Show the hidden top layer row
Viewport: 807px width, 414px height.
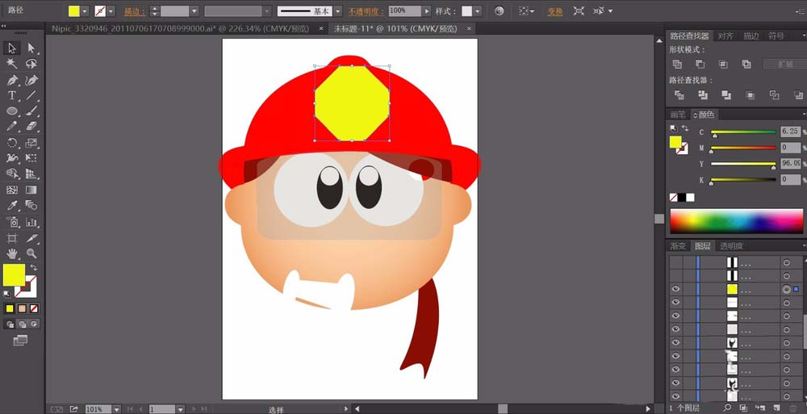675,262
